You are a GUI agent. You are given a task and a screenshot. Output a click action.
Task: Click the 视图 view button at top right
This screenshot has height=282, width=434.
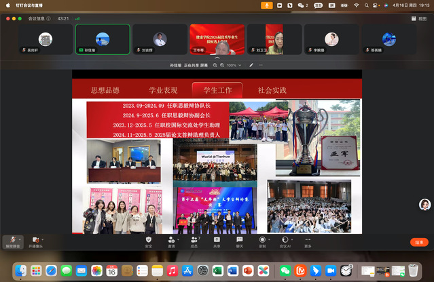pos(421,19)
